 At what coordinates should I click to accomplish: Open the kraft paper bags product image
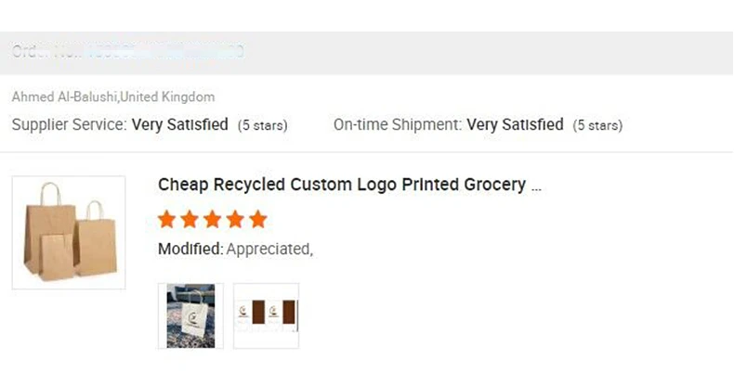point(69,232)
